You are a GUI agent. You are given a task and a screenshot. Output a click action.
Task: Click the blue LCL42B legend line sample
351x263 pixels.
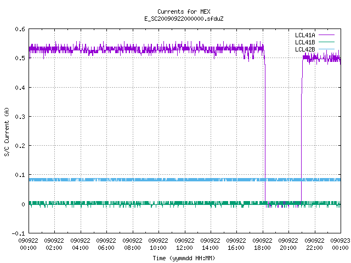(x=326, y=49)
